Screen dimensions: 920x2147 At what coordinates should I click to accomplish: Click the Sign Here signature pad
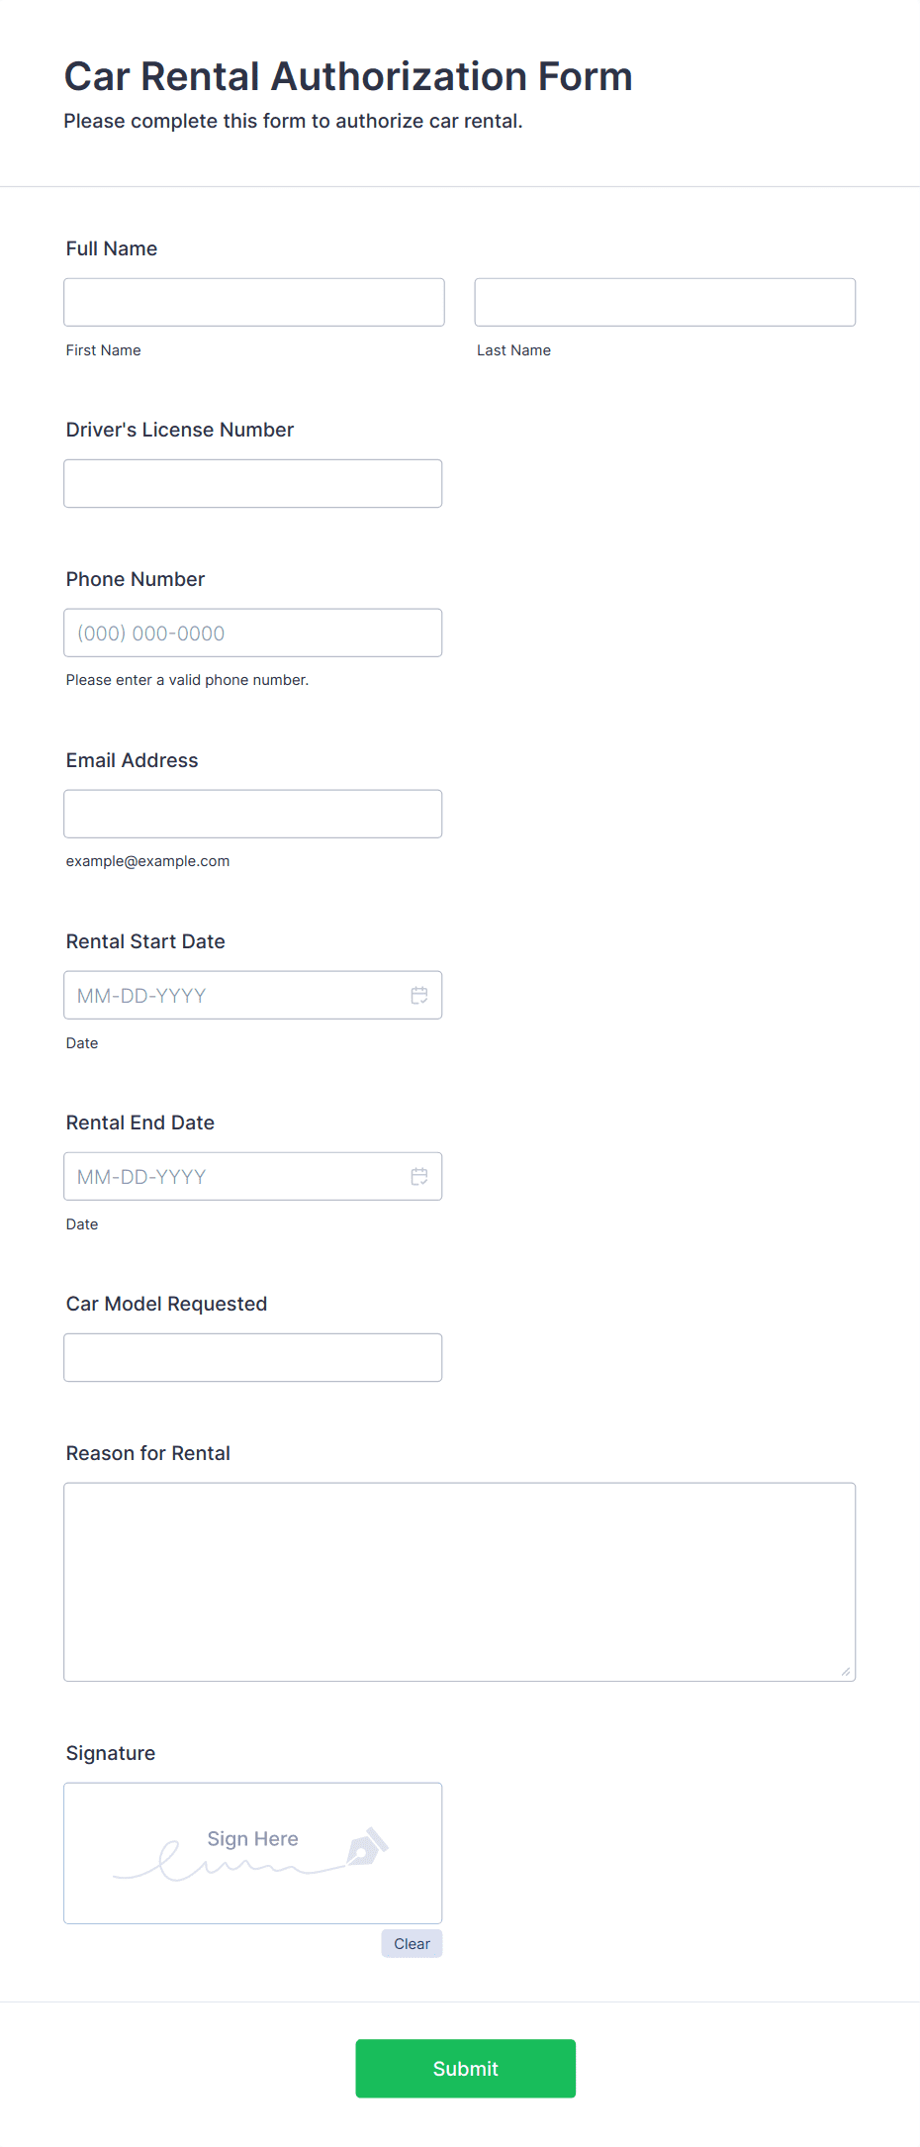pos(253,1853)
